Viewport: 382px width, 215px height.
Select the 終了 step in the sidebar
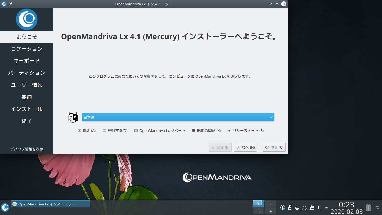(x=27, y=121)
